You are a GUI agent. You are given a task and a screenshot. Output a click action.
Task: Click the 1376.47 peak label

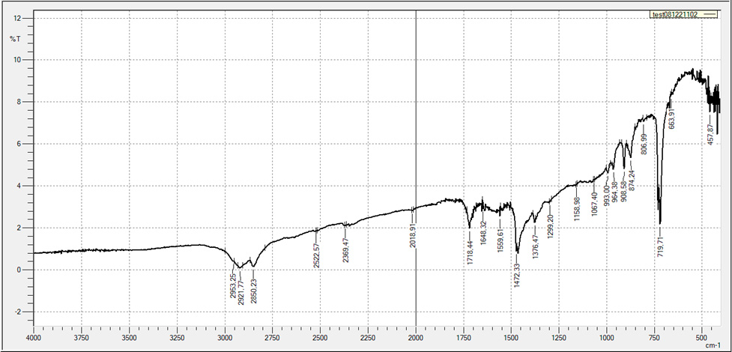click(535, 246)
